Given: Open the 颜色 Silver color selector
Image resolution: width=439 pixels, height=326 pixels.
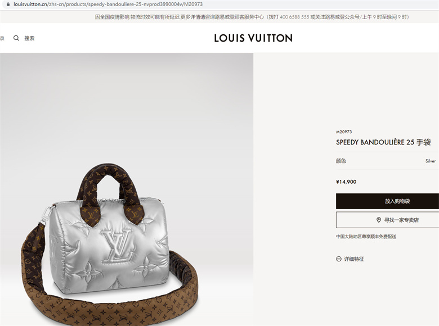Looking at the screenshot, I should pos(387,161).
